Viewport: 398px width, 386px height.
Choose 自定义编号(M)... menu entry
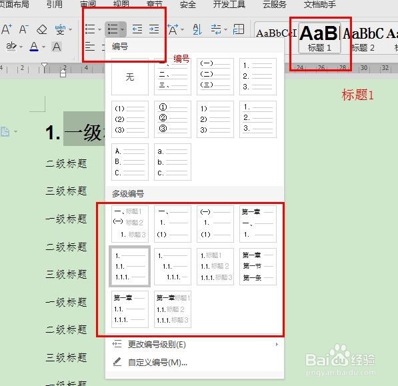coord(195,362)
